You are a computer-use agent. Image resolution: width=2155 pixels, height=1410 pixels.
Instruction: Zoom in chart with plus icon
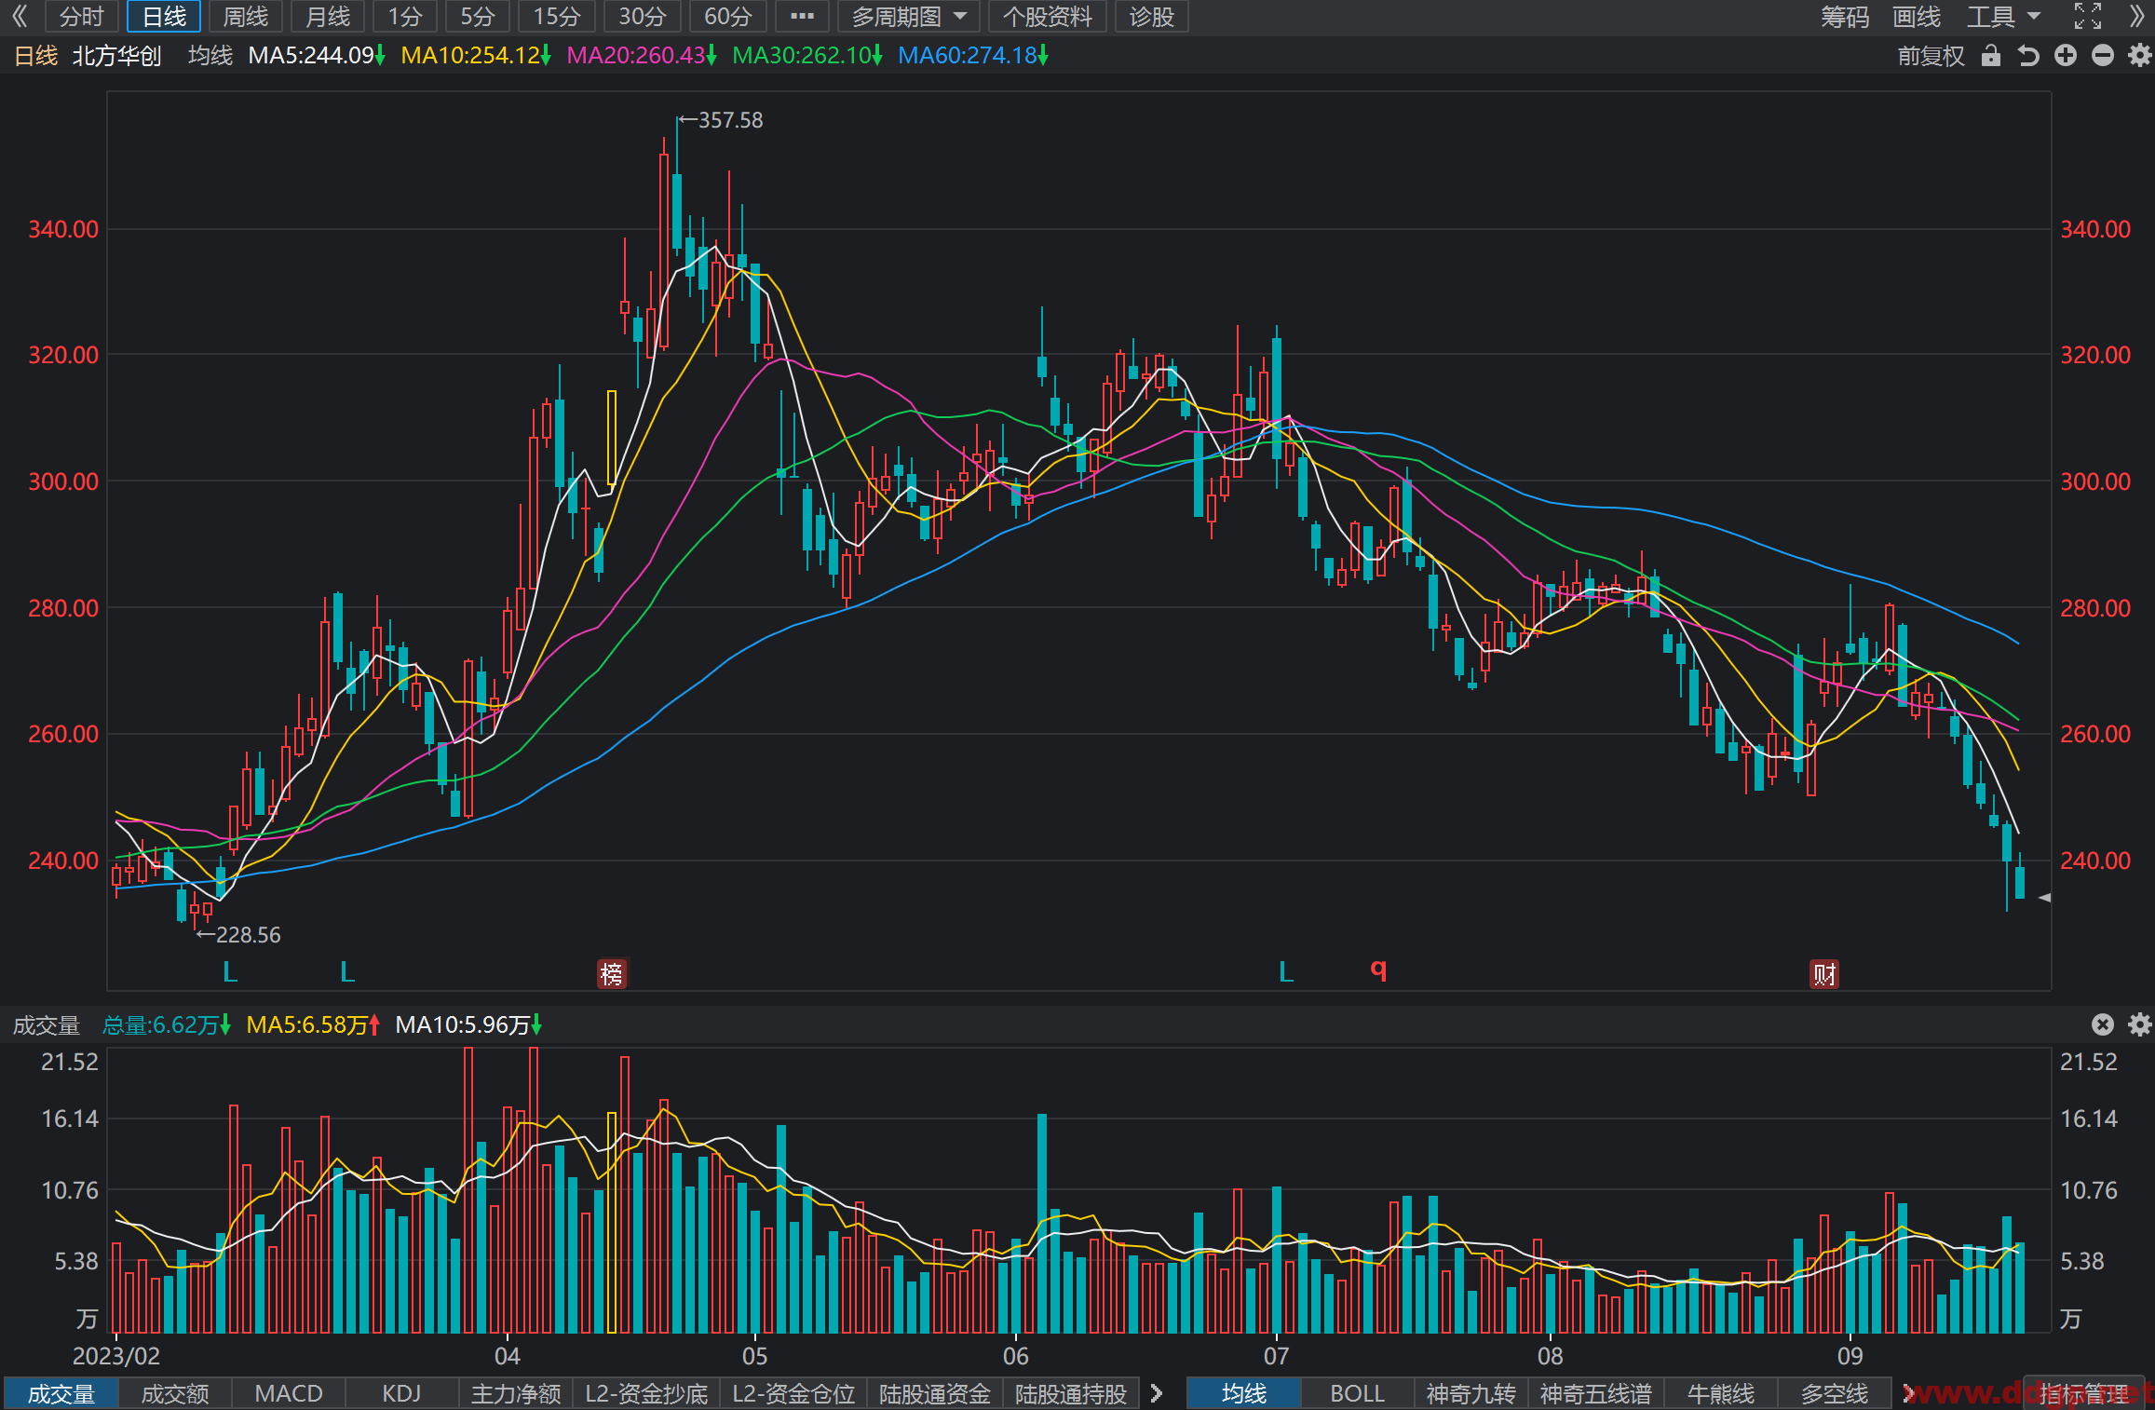coord(2065,56)
